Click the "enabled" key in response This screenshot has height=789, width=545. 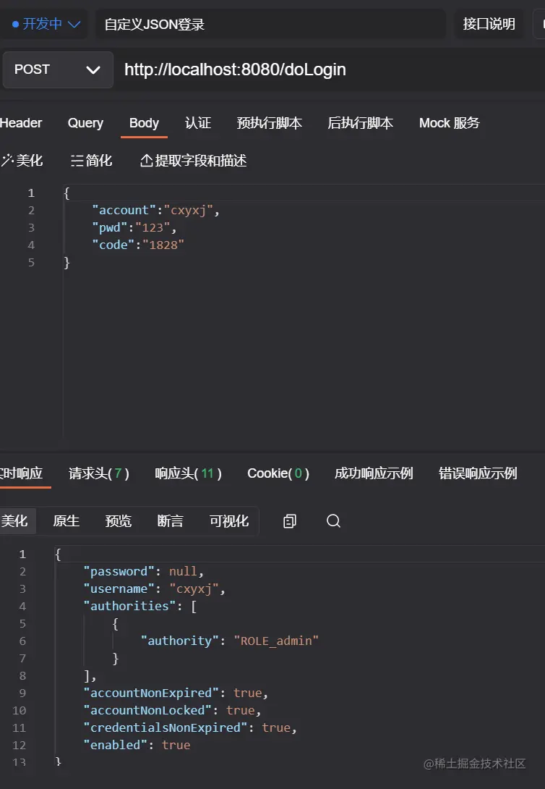[x=115, y=745]
